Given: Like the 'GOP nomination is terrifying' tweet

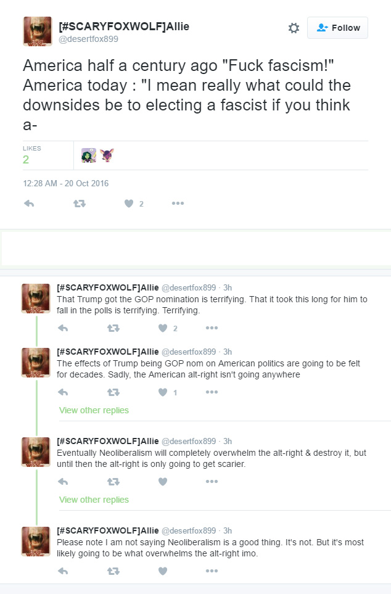Looking at the screenshot, I should (x=163, y=328).
